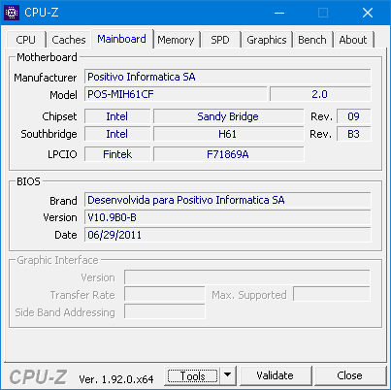Minimize the CPU-Z window
This screenshot has height=390, width=391.
pyautogui.click(x=279, y=13)
